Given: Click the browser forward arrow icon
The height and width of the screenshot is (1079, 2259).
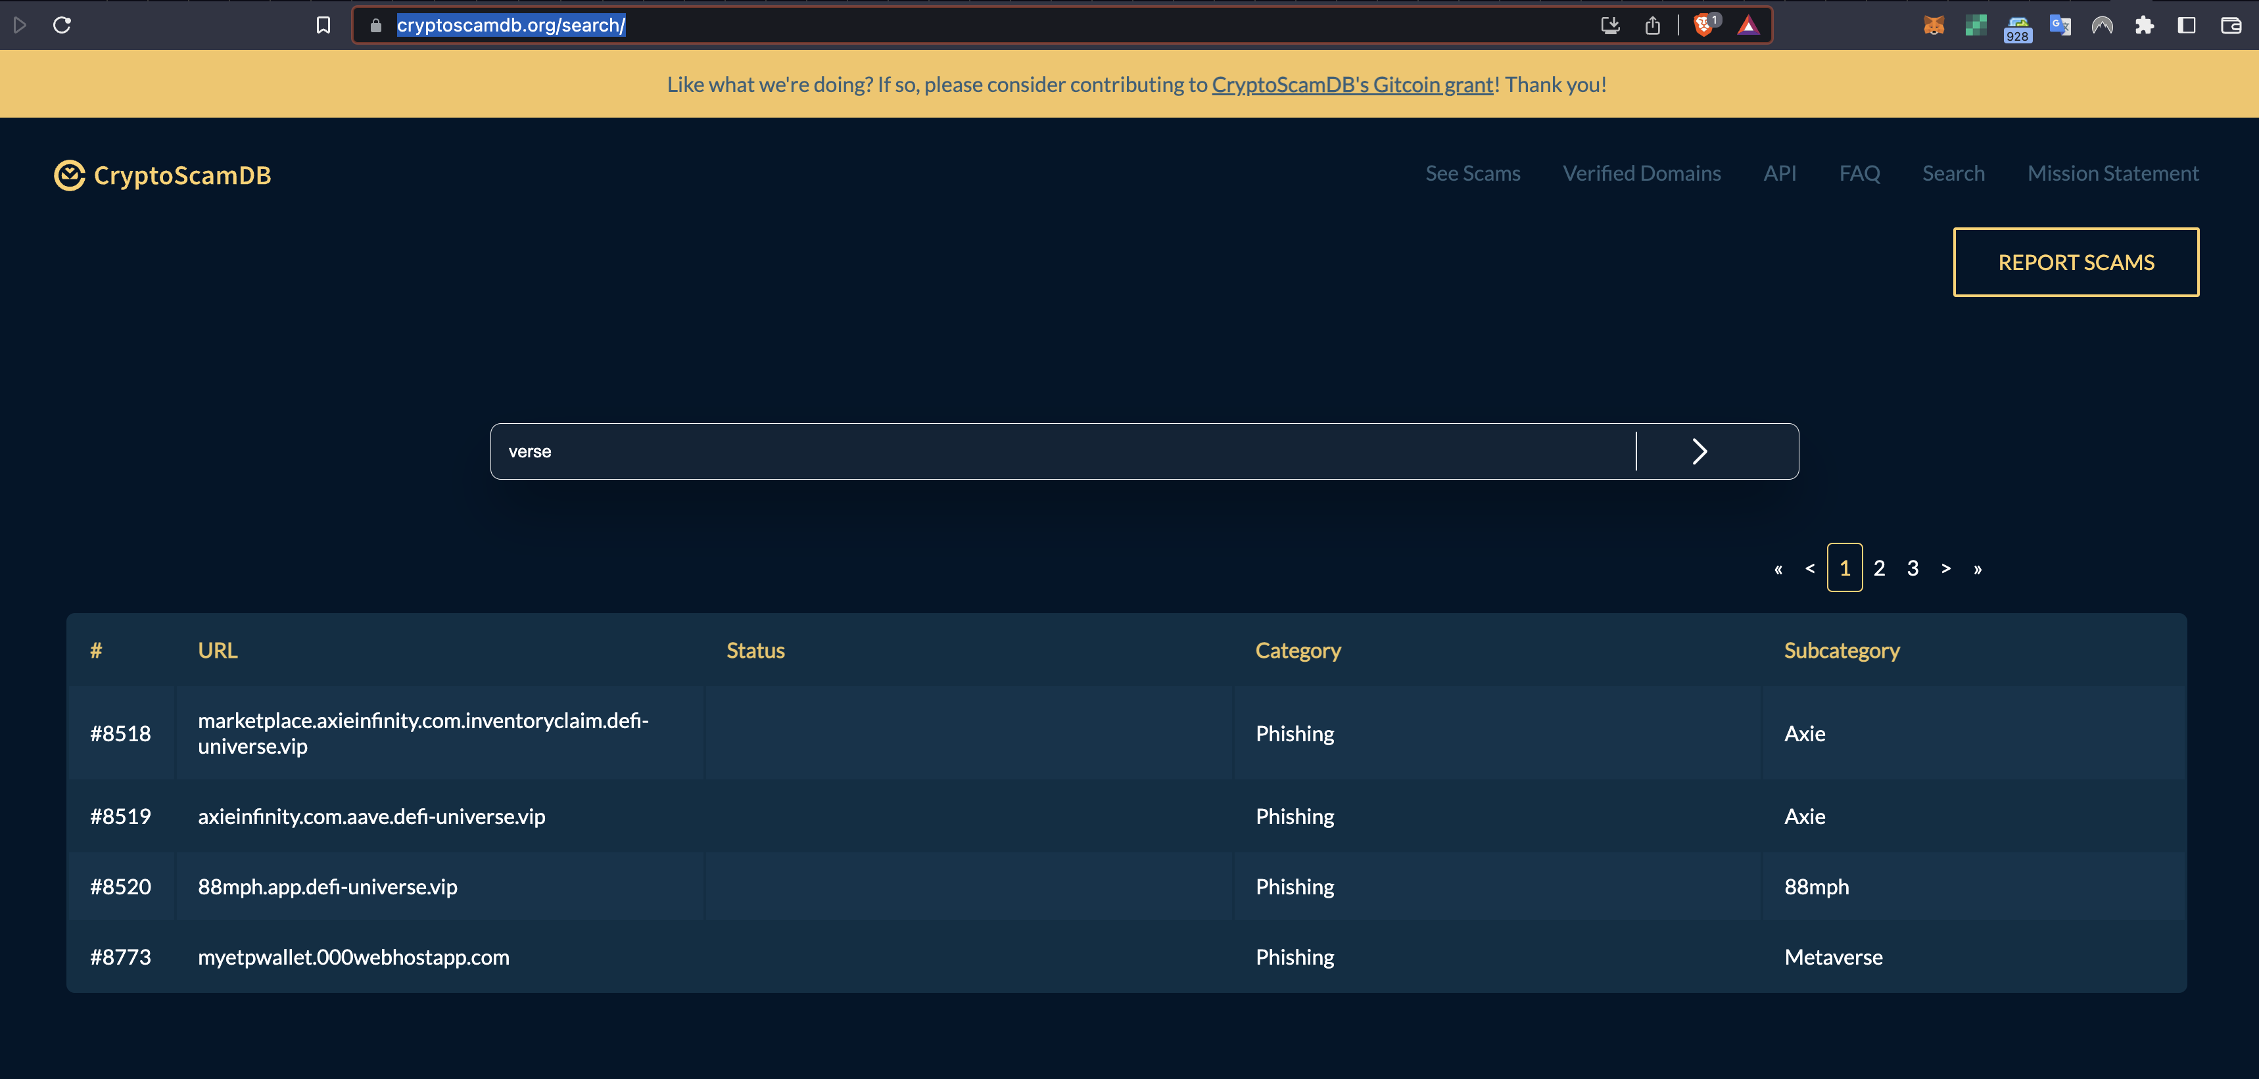Looking at the screenshot, I should click(20, 26).
